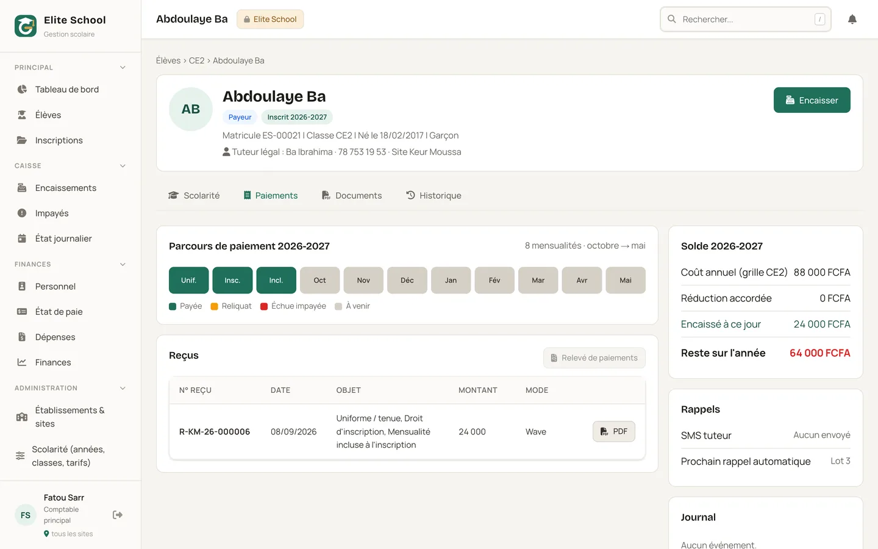
Task: Click the Scolarité settings sliders icon
Action: pos(20,456)
